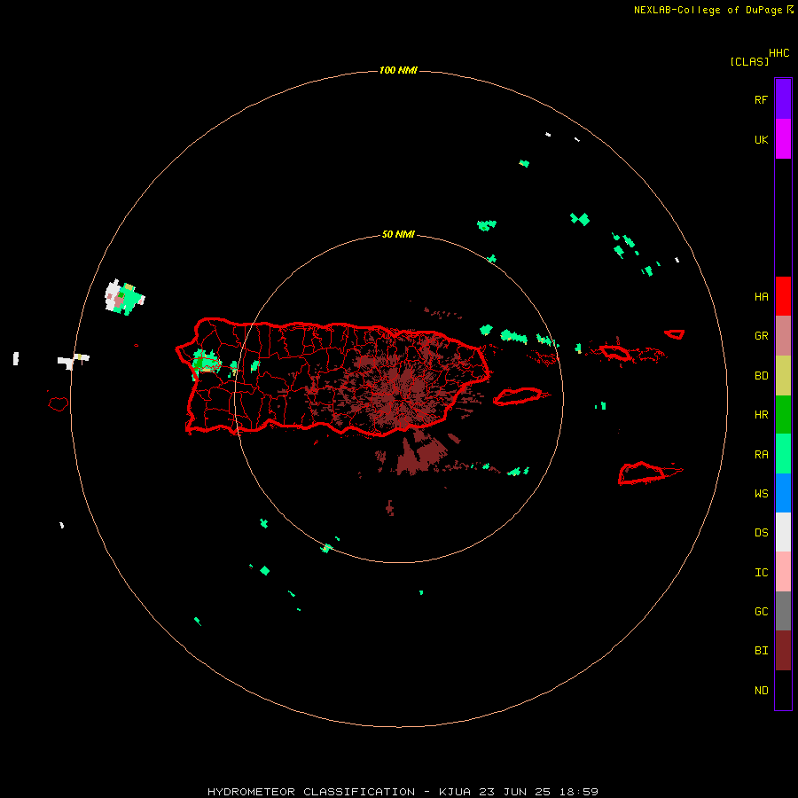The height and width of the screenshot is (798, 798).
Task: Click the RF purple legend swatch
Action: point(783,98)
